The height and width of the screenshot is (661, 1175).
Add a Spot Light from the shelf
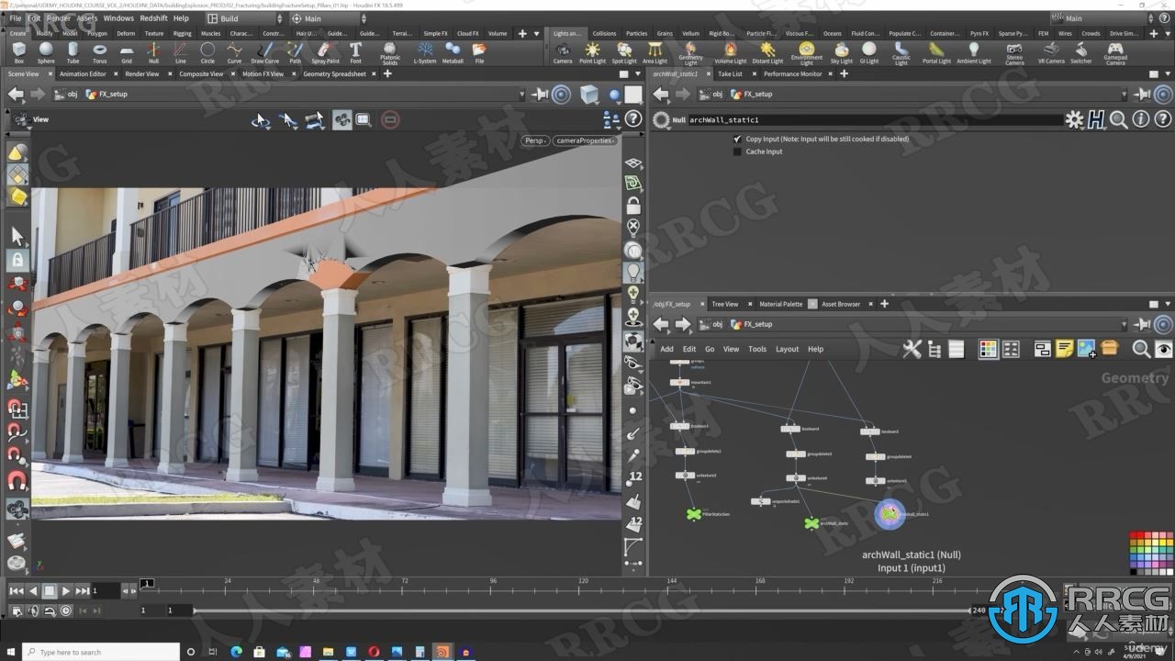click(624, 52)
